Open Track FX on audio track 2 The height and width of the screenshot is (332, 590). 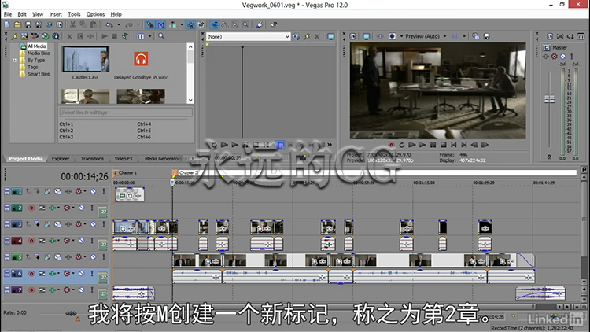(x=52, y=208)
